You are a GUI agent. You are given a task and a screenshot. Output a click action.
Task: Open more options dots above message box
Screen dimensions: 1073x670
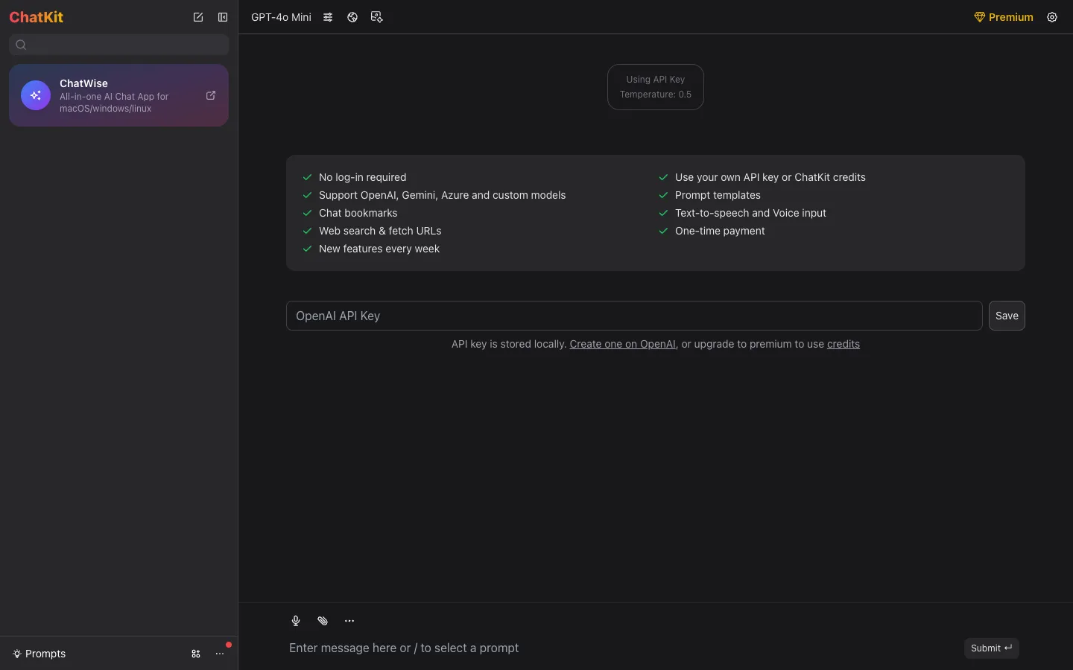(349, 621)
